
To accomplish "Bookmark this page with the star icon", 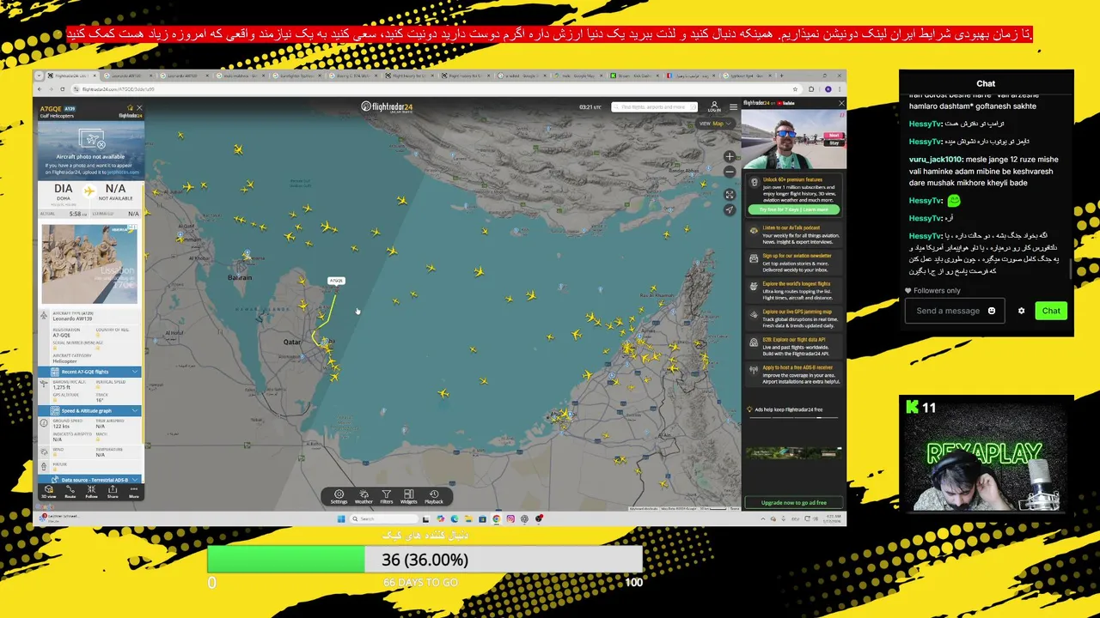I will point(795,89).
